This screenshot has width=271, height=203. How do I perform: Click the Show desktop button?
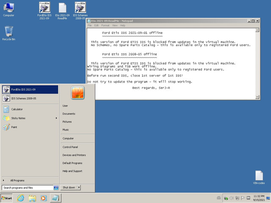268,198
